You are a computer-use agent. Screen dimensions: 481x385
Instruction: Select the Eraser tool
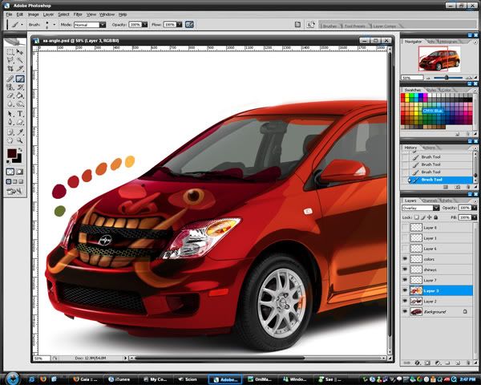tap(10, 95)
